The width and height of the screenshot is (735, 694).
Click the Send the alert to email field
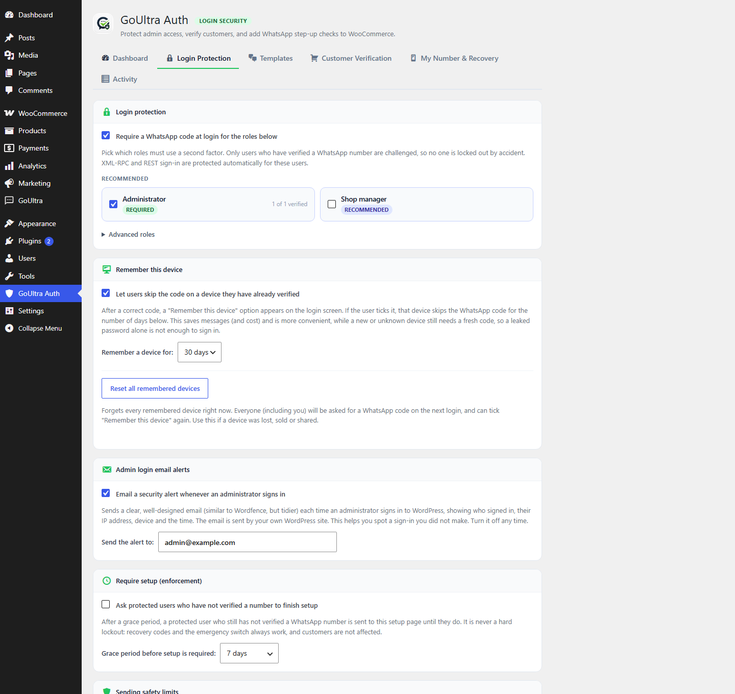[x=248, y=542]
